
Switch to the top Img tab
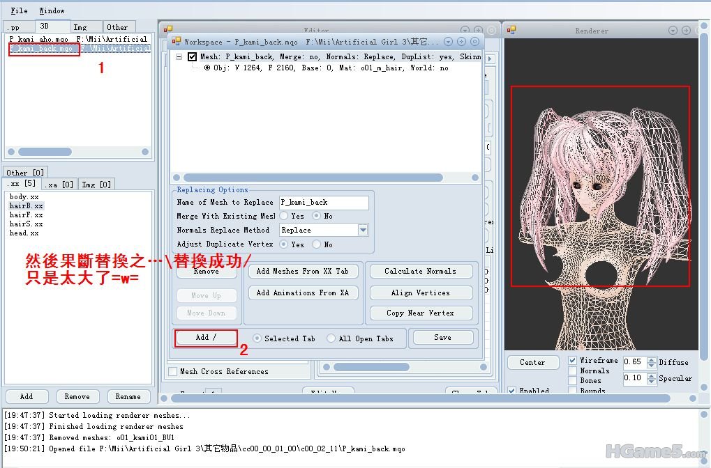(x=86, y=27)
